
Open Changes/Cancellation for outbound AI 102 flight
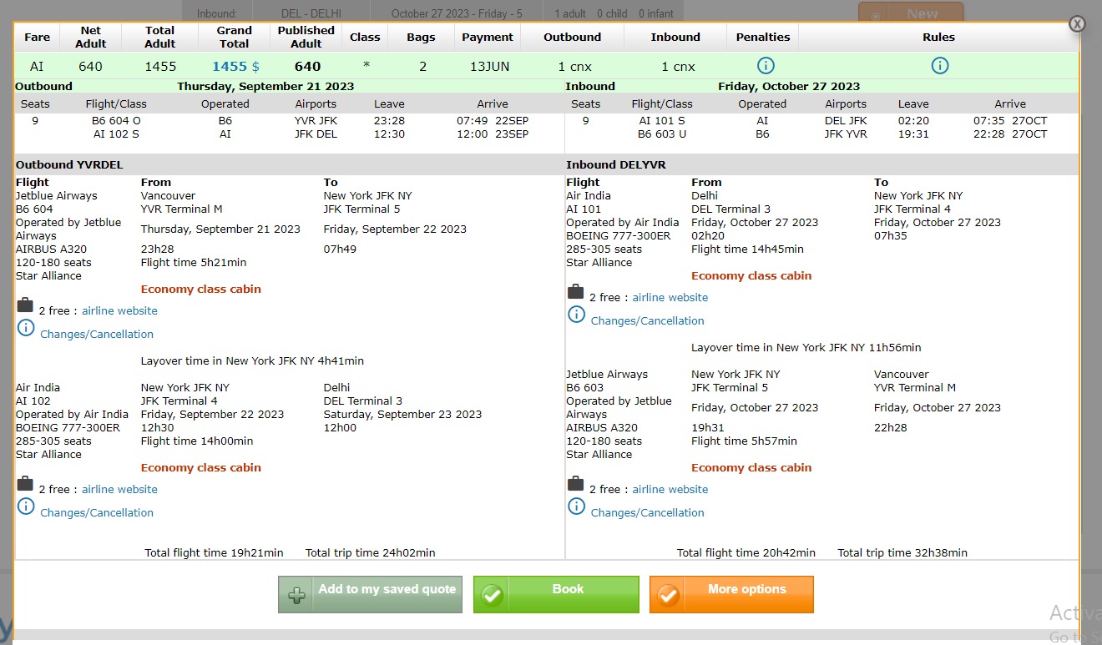97,513
